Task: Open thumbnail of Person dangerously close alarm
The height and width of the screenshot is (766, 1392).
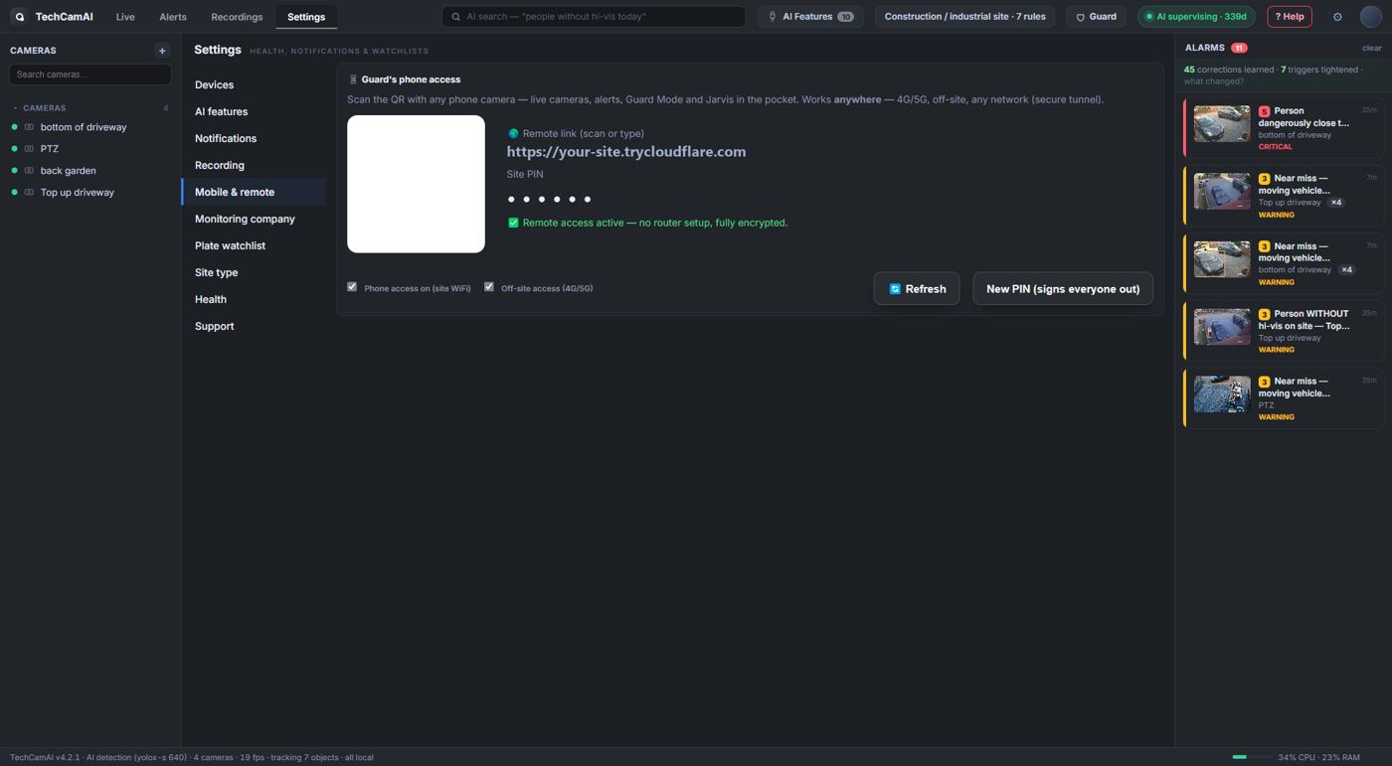Action: [1222, 124]
